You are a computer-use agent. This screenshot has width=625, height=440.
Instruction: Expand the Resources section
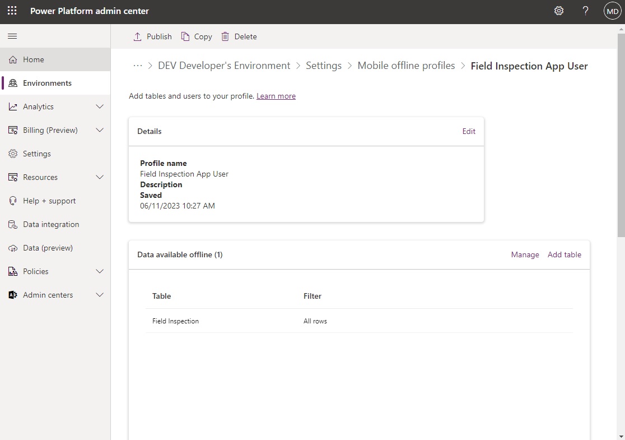41,177
